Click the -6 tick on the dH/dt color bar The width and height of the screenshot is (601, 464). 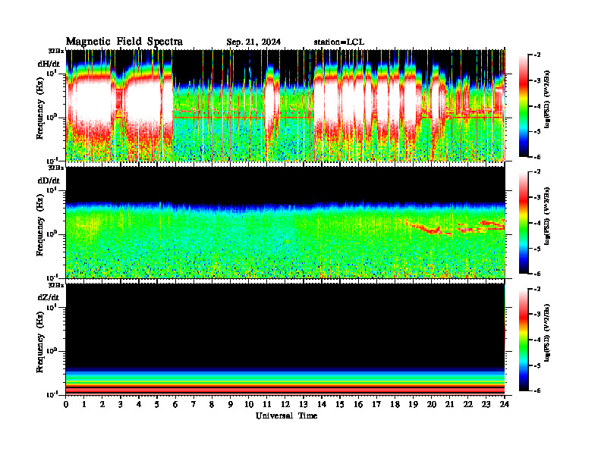pyautogui.click(x=537, y=157)
